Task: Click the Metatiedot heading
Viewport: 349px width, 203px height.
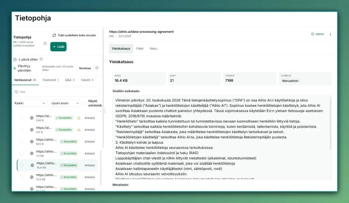Action: (x=120, y=185)
